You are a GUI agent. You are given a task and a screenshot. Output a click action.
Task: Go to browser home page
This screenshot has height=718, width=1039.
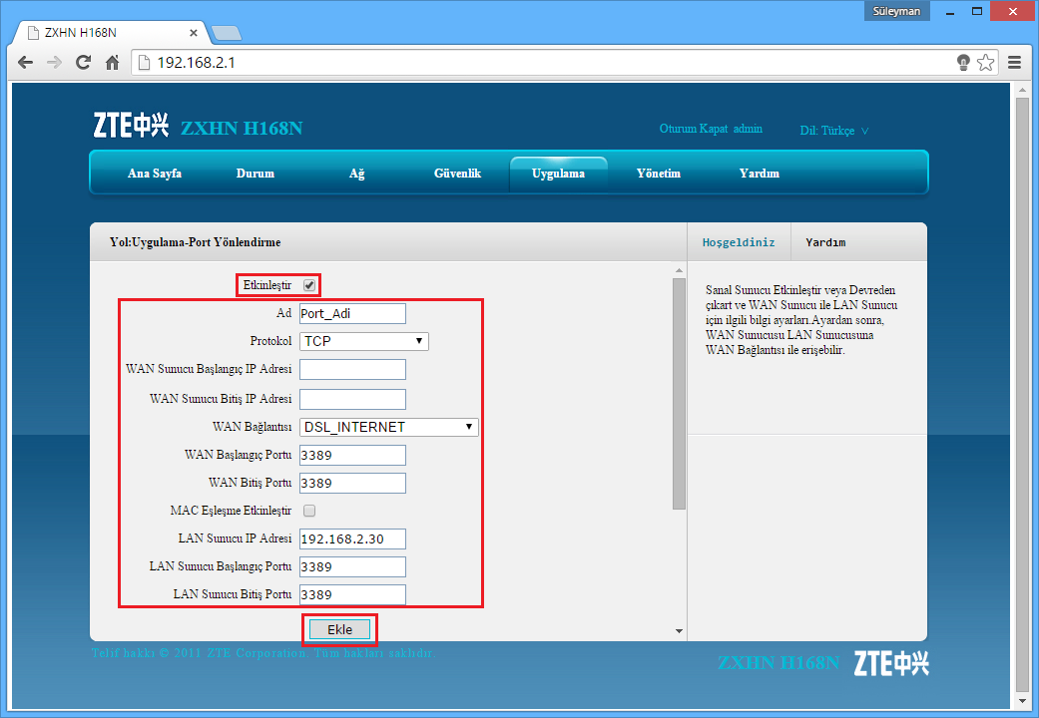[113, 62]
